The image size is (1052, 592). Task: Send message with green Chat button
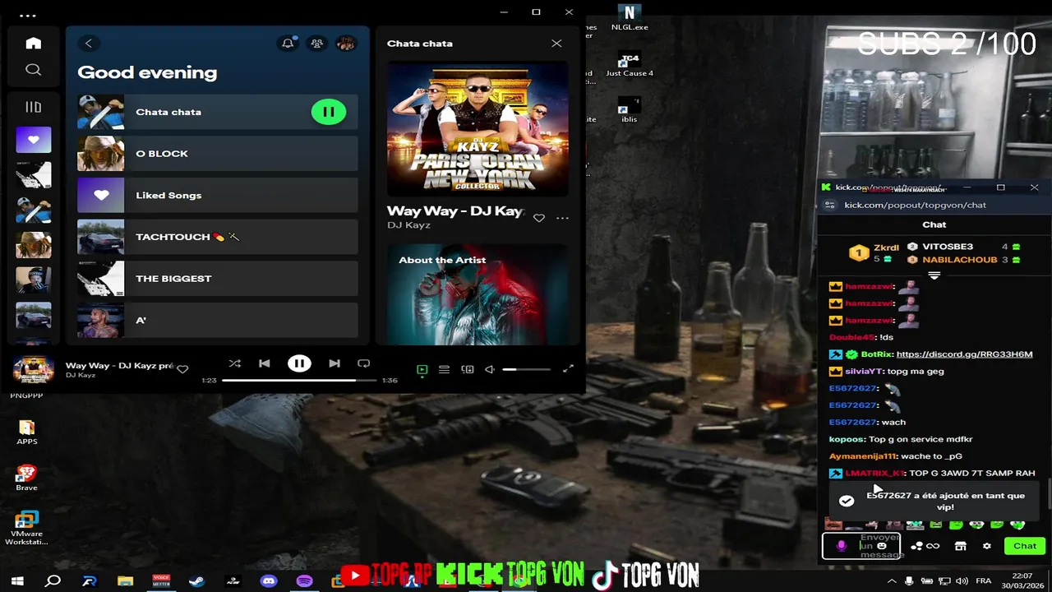click(1025, 546)
